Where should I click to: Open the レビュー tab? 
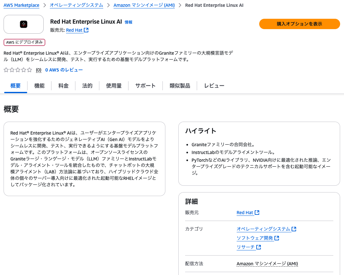pos(214,86)
